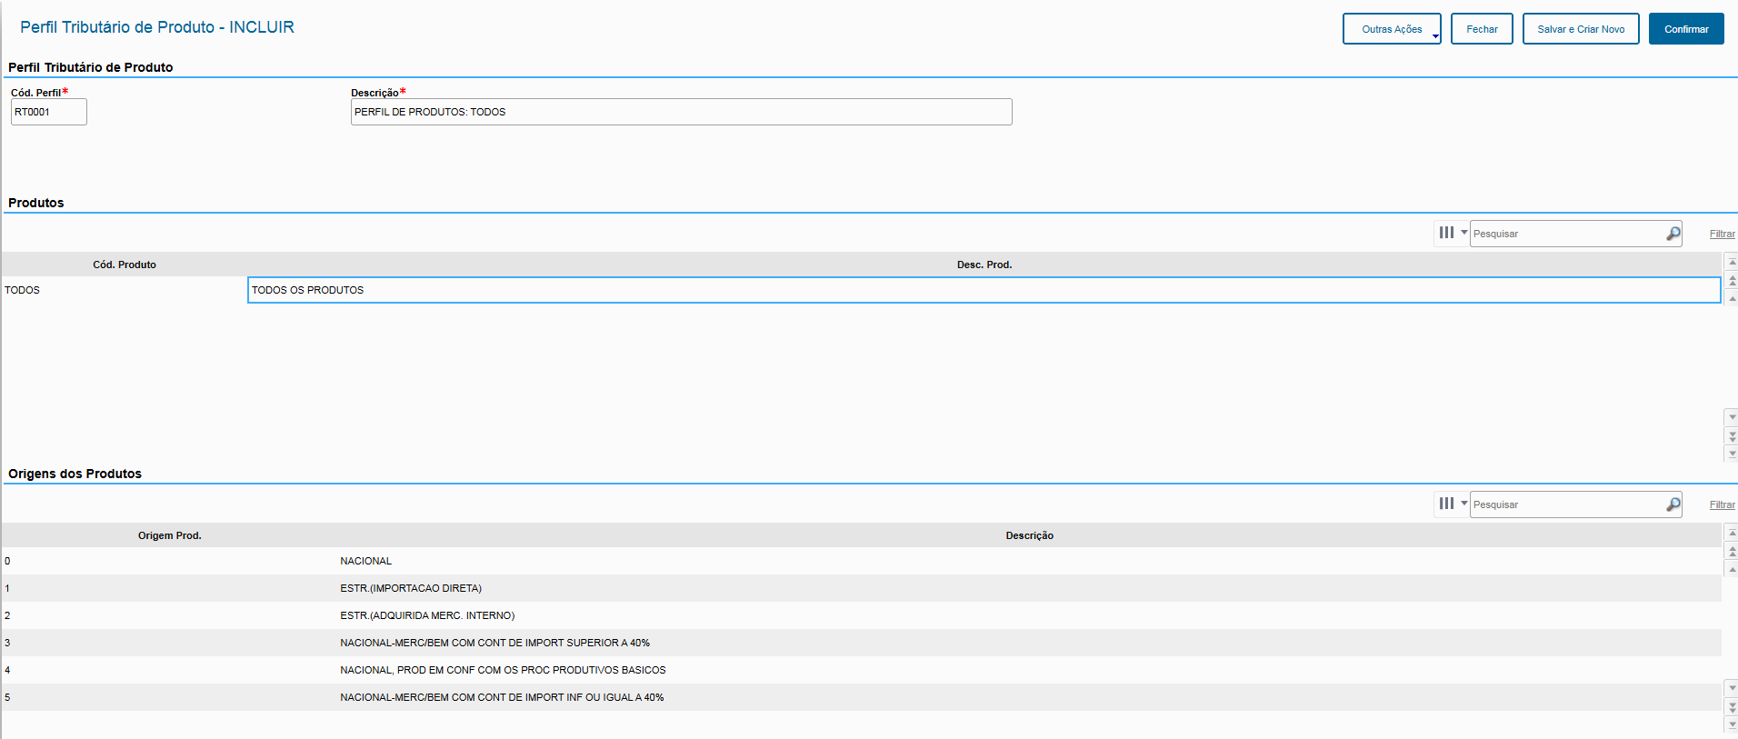
Task: Click the Filtrar link above Produtos grid
Action: [x=1722, y=234]
